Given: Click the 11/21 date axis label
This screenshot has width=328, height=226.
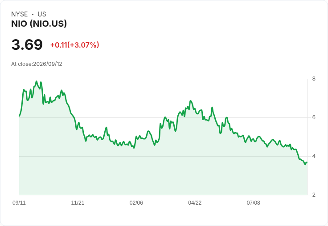Looking at the screenshot, I should click(x=78, y=202).
